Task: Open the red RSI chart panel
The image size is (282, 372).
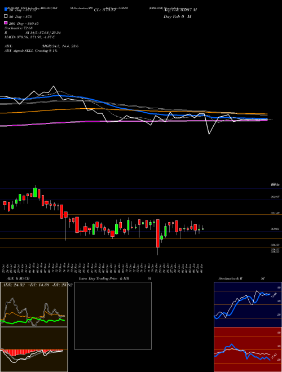Action: [x=248, y=349]
